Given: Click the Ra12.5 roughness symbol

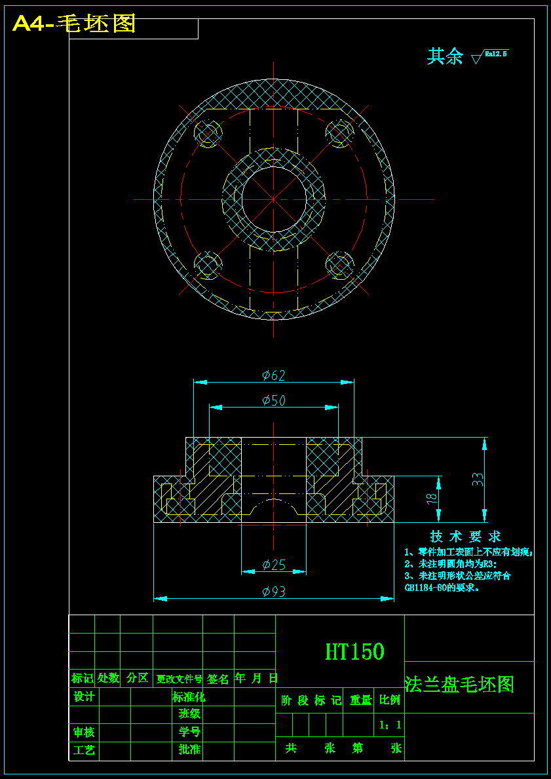Looking at the screenshot, I should (x=490, y=56).
